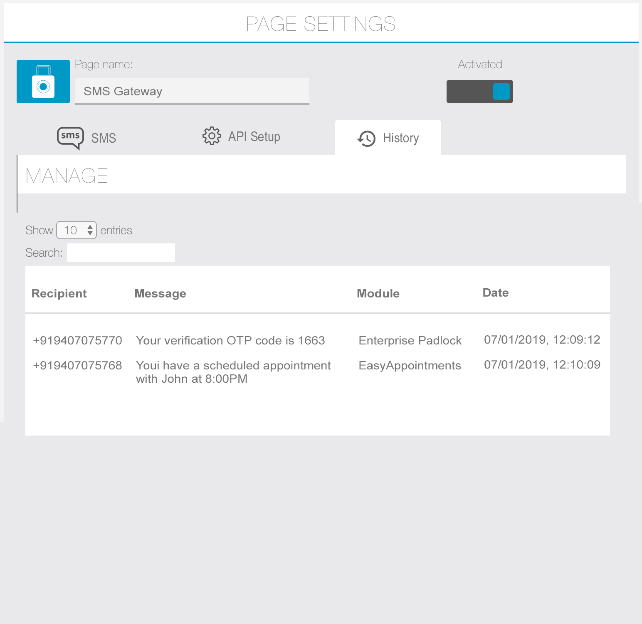642x624 pixels.
Task: Click the padlock page icon
Action: [x=43, y=82]
